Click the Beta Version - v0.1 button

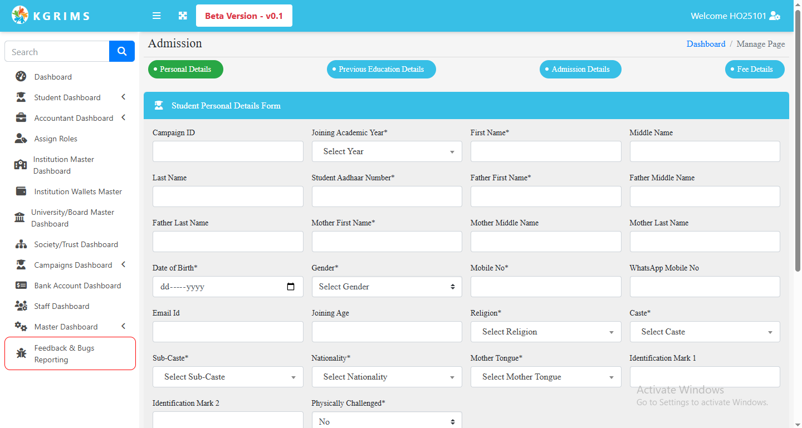coord(244,16)
